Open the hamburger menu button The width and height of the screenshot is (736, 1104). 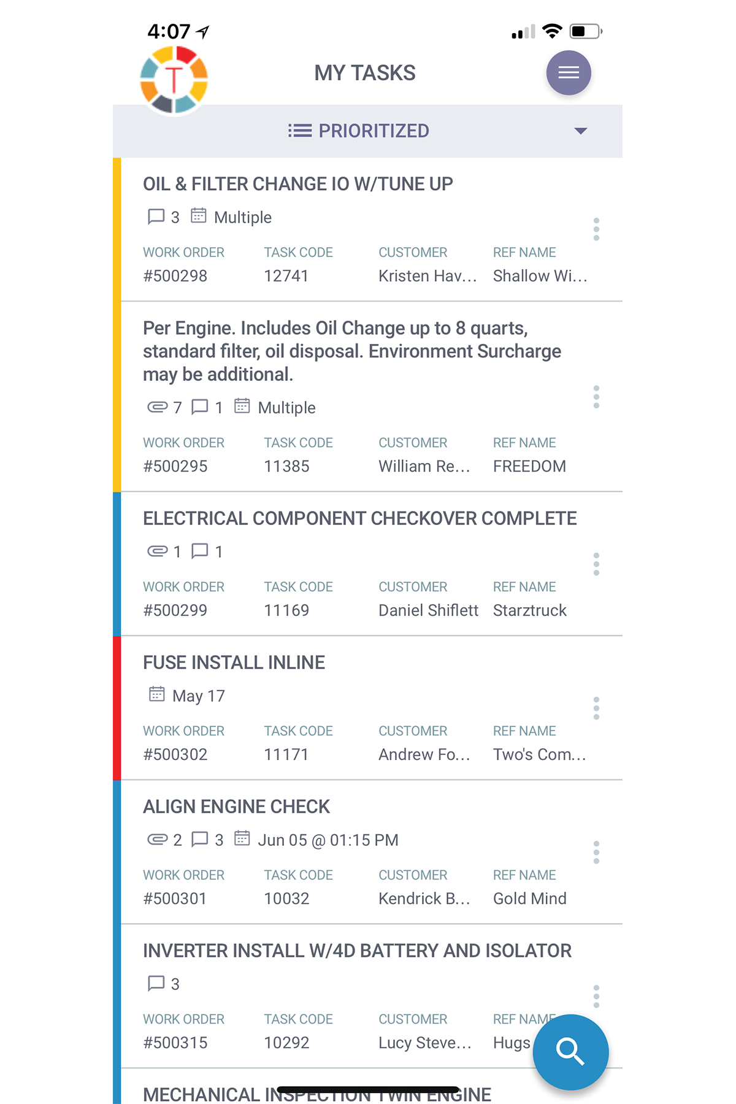[x=569, y=73]
